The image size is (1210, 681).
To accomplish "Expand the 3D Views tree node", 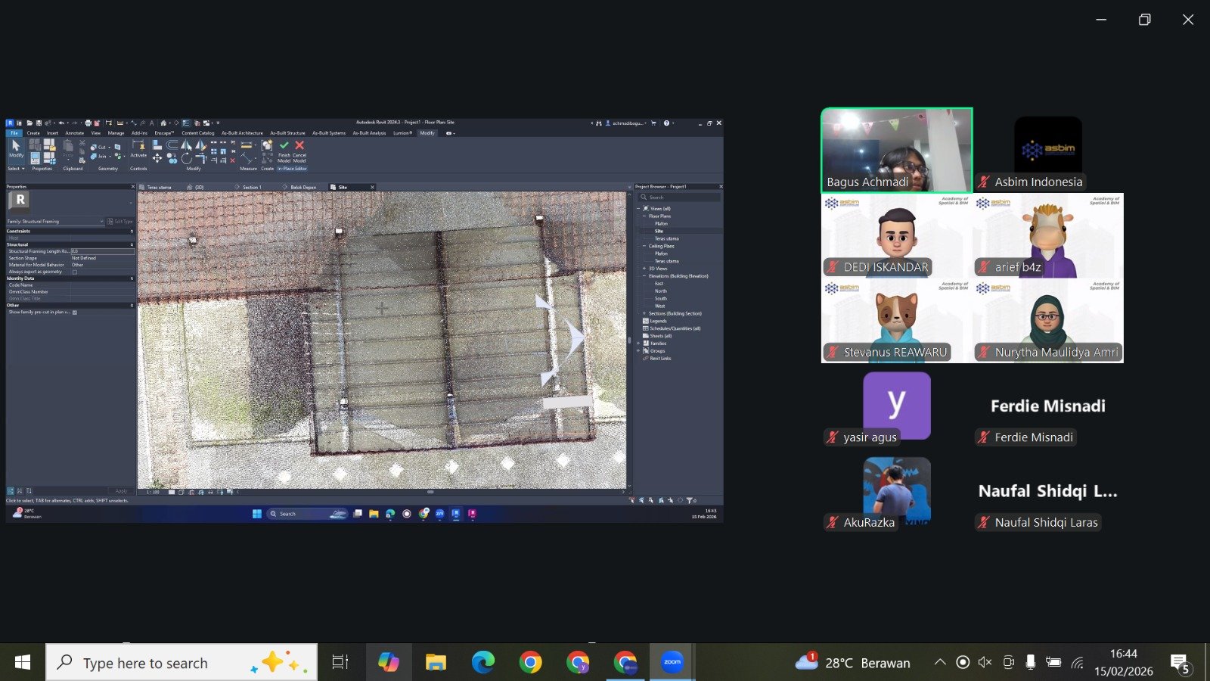I will coord(644,269).
